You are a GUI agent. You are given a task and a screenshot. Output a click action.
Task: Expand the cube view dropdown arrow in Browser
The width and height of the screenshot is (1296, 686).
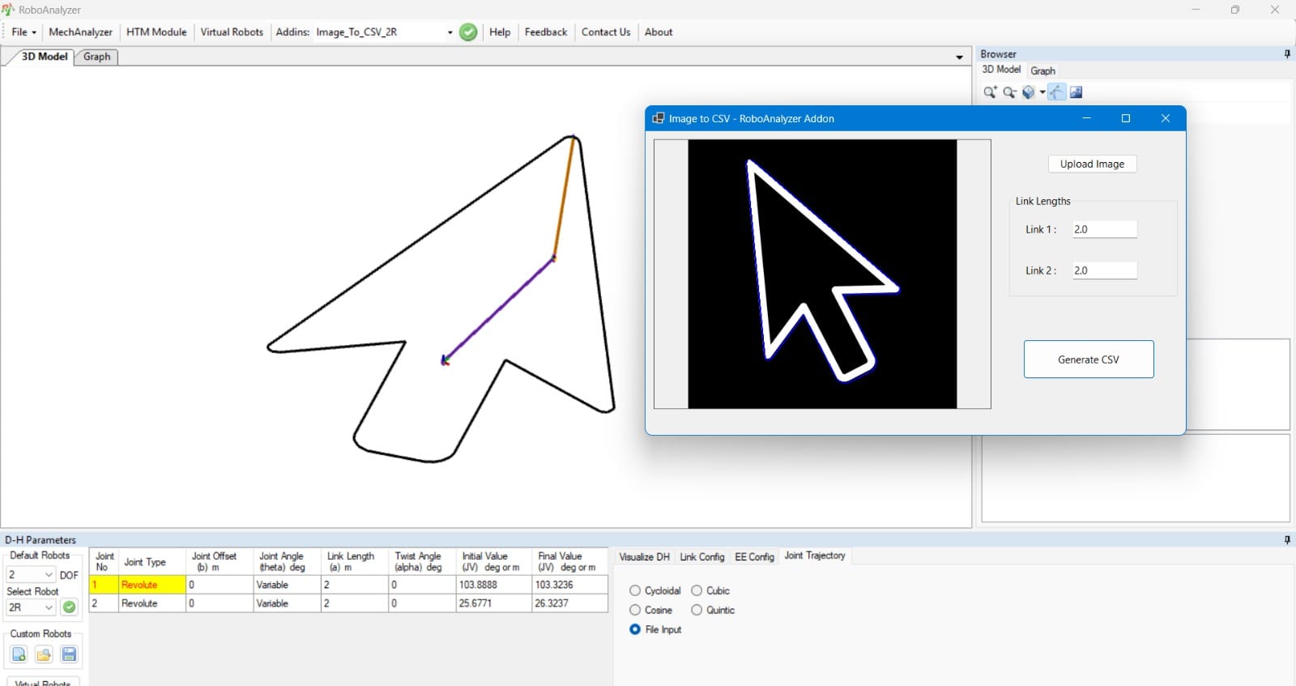pyautogui.click(x=1042, y=92)
